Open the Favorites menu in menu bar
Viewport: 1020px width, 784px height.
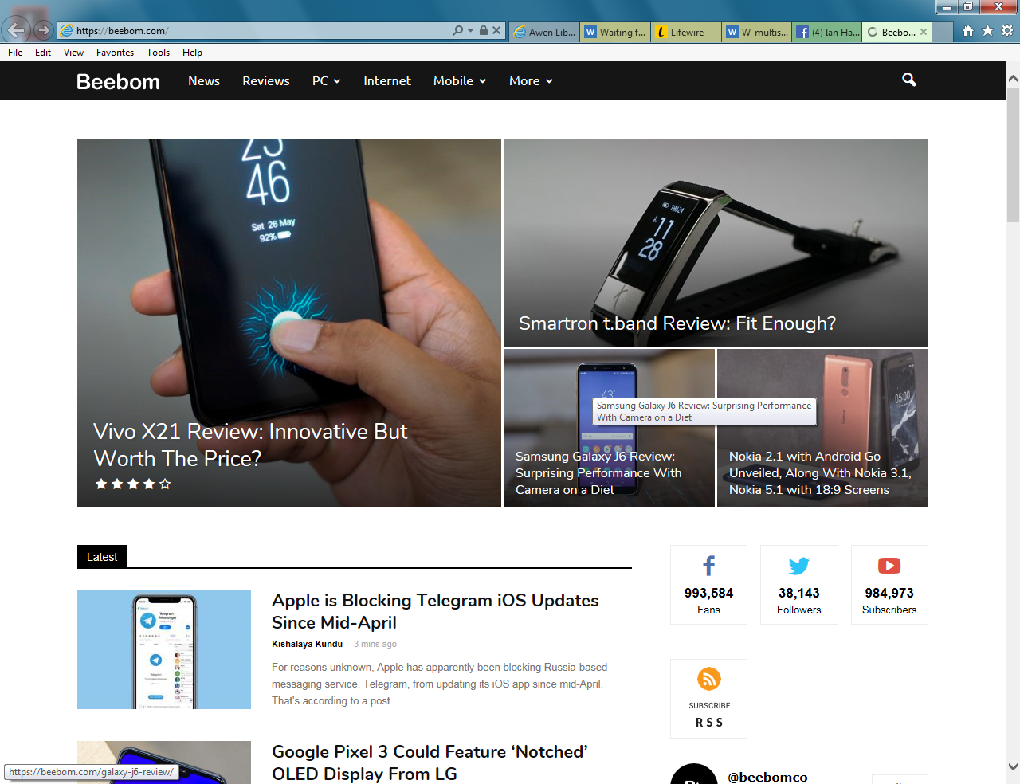click(x=115, y=53)
